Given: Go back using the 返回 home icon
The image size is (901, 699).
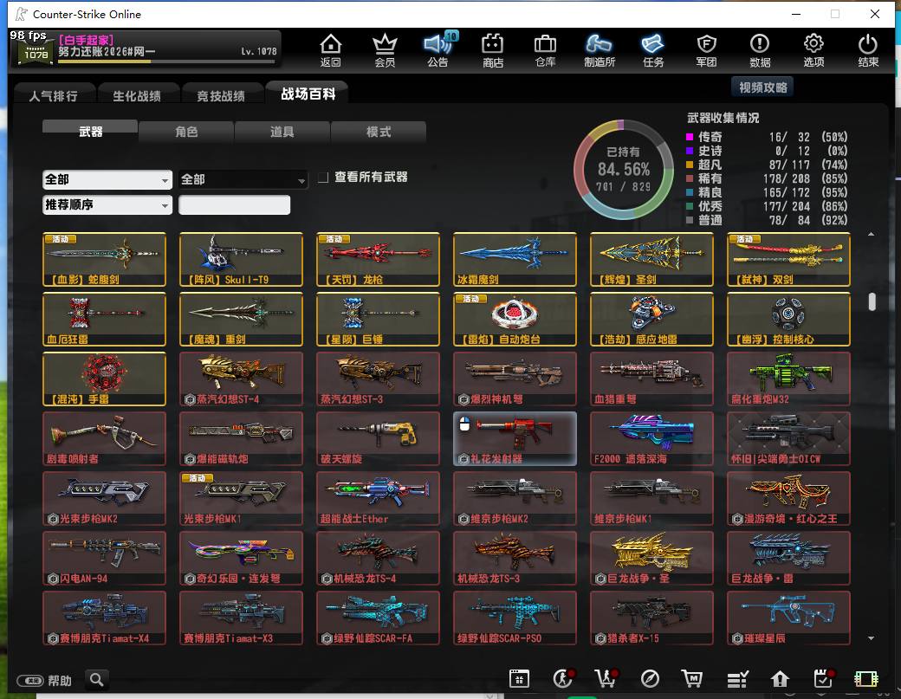Looking at the screenshot, I should [330, 49].
